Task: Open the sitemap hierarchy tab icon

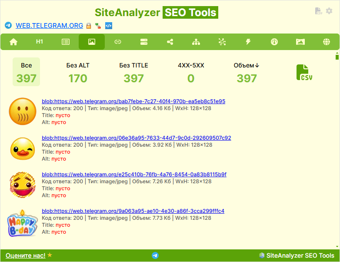Action: pos(196,42)
